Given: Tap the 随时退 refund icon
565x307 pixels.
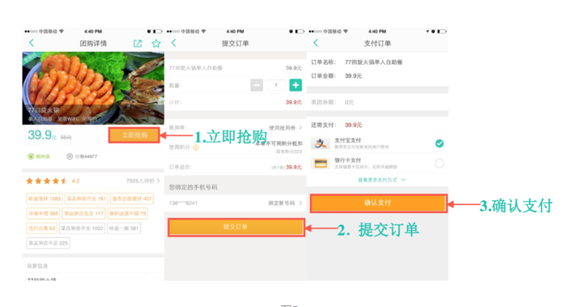Looking at the screenshot, I should 31,156.
